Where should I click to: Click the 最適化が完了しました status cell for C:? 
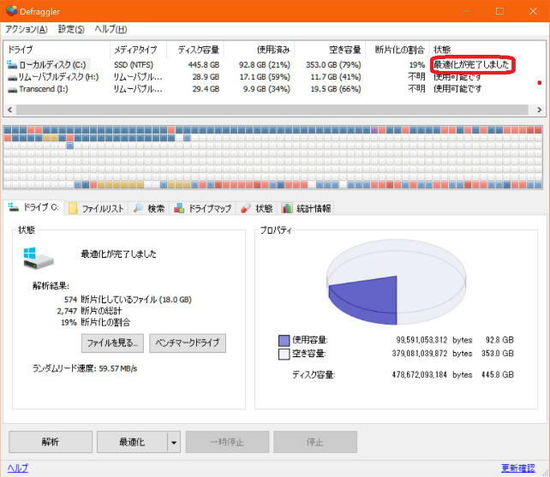471,64
